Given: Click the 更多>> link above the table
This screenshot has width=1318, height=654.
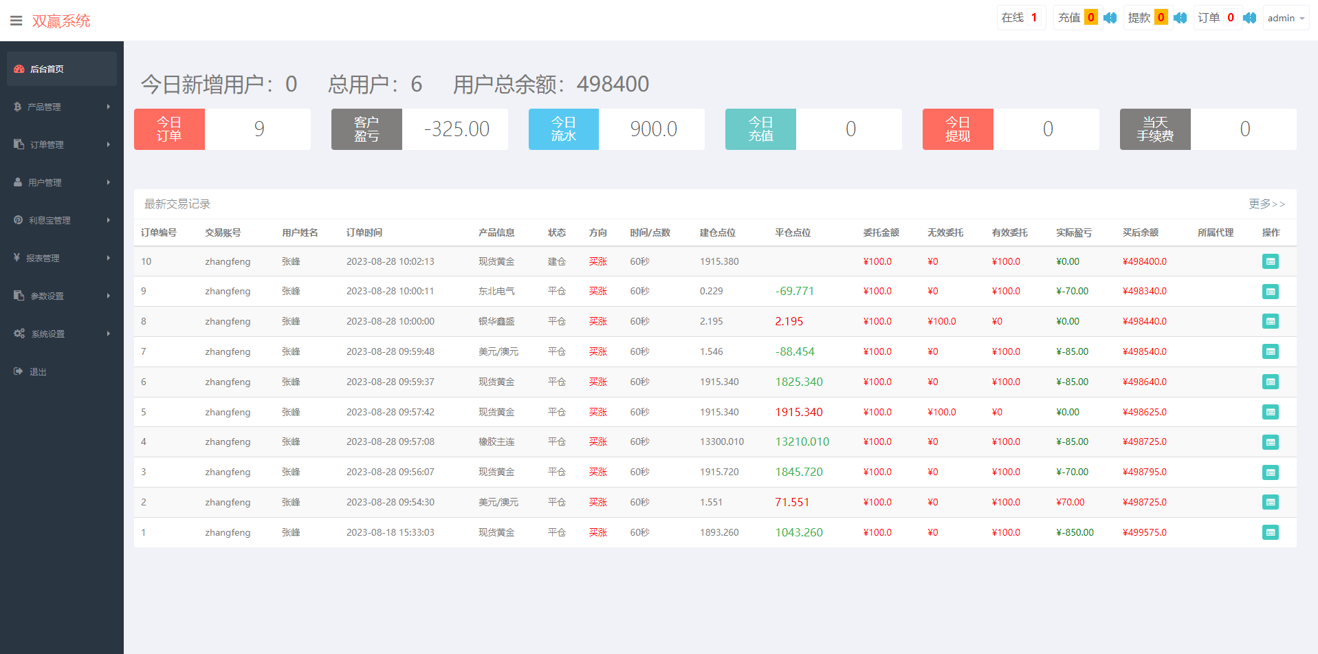Looking at the screenshot, I should (x=1266, y=204).
